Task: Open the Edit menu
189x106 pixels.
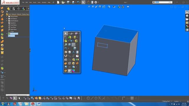Action: pyautogui.click(x=27, y=2)
